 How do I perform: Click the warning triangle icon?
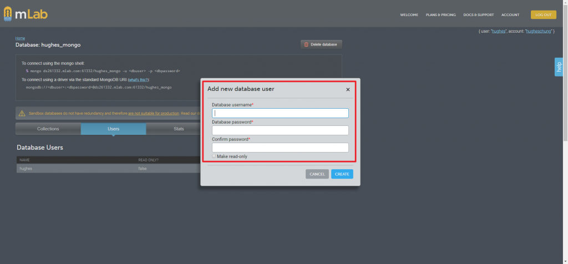[x=22, y=113]
